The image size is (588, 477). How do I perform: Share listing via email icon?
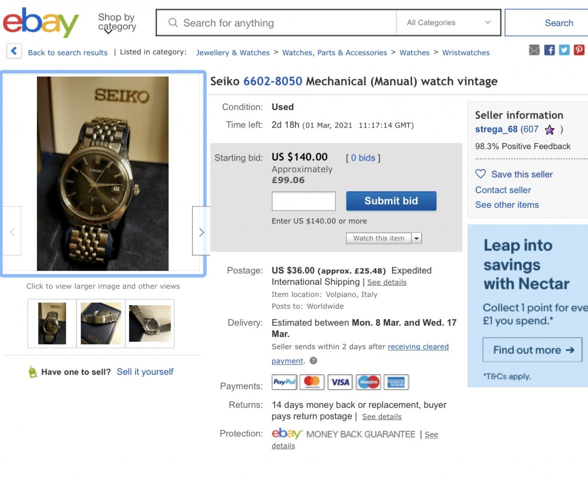[534, 50]
